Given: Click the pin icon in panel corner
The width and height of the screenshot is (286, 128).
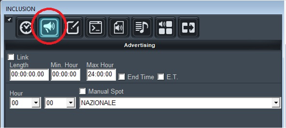Looking at the screenshot, I should [9, 20].
